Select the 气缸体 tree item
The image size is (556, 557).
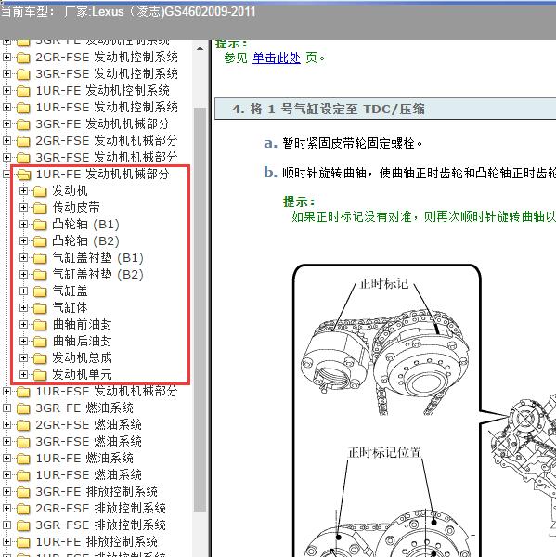pyautogui.click(x=70, y=307)
